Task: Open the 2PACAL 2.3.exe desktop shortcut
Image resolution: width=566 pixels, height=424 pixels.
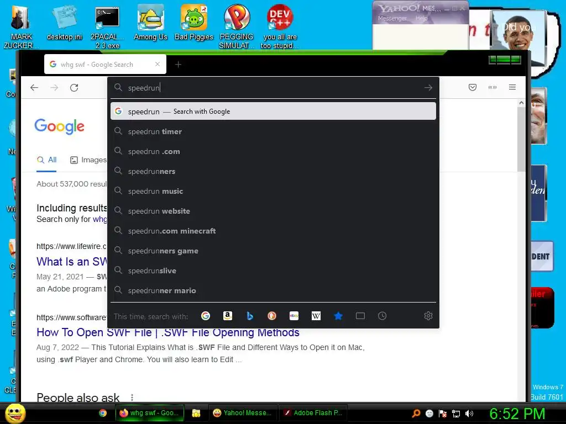Action: coord(107,26)
